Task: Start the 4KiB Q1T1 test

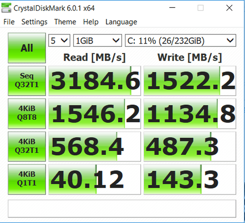Action: pos(27,179)
